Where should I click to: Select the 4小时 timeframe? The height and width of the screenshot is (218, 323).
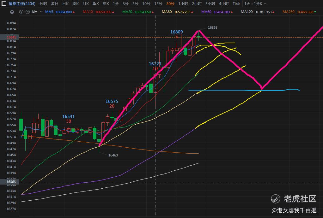coord(224,4)
